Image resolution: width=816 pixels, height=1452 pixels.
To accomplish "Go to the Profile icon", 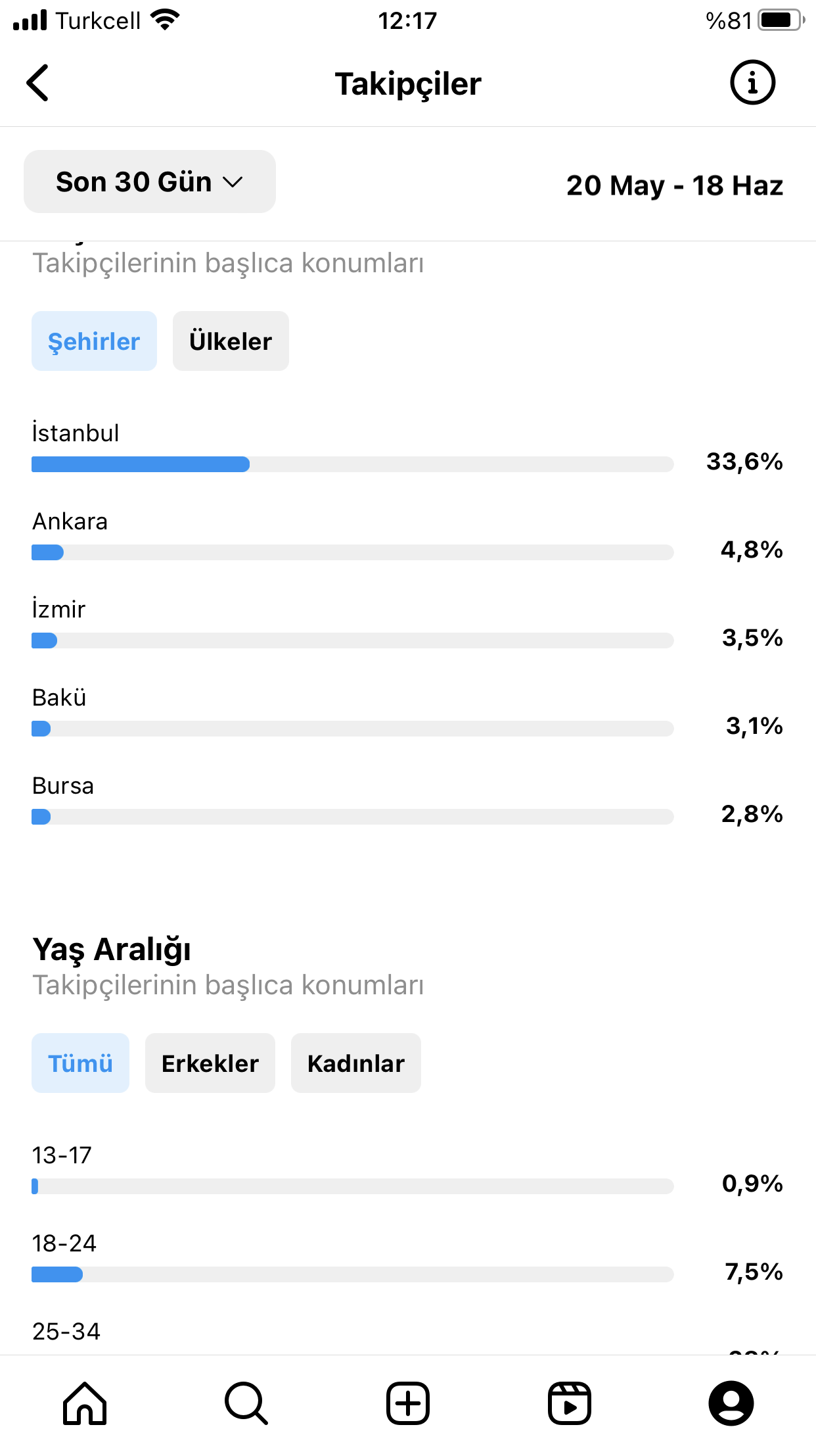I will [x=731, y=1403].
